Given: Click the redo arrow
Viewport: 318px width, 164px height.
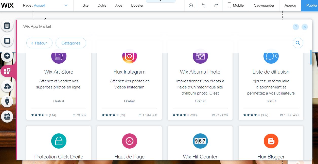Looking at the screenshot, I should click(x=216, y=6).
